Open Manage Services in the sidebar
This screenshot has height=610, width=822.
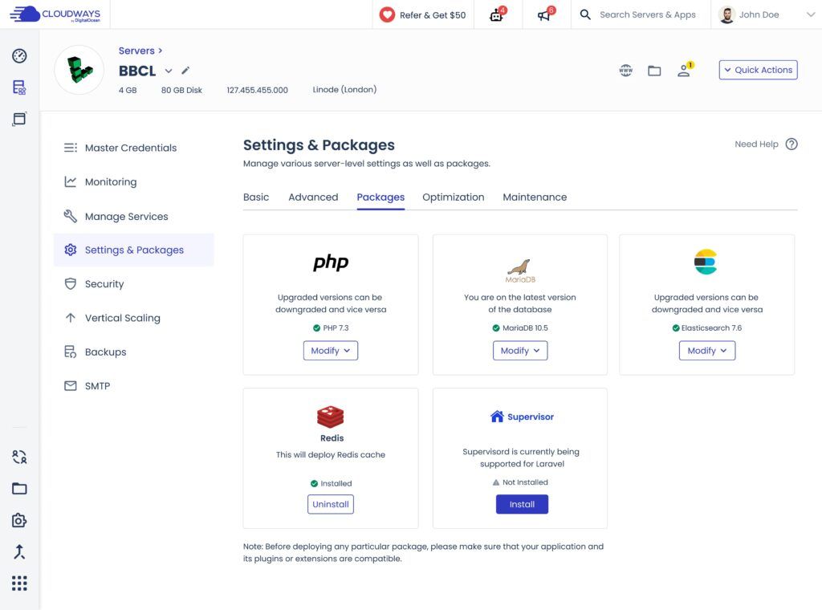coord(134,216)
